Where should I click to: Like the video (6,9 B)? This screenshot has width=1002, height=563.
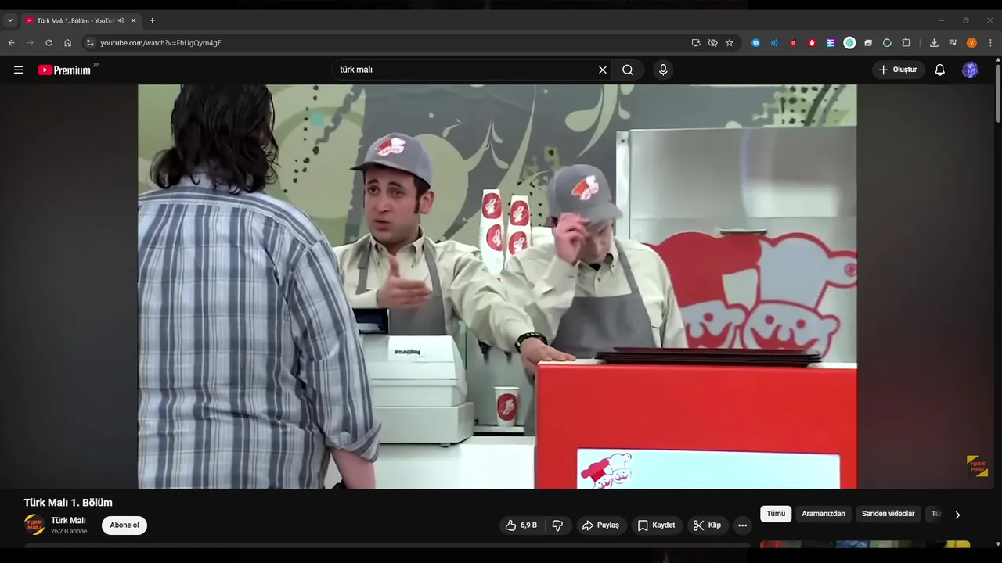[x=521, y=525]
